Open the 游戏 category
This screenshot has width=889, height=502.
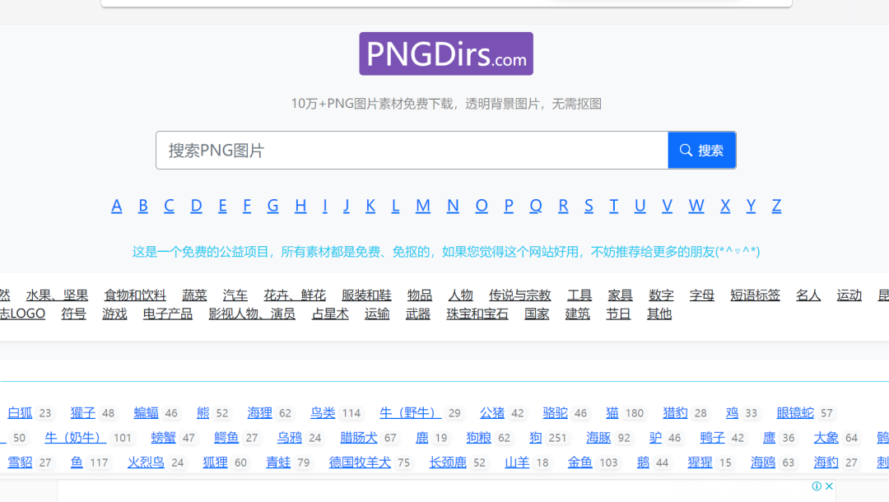coord(114,314)
